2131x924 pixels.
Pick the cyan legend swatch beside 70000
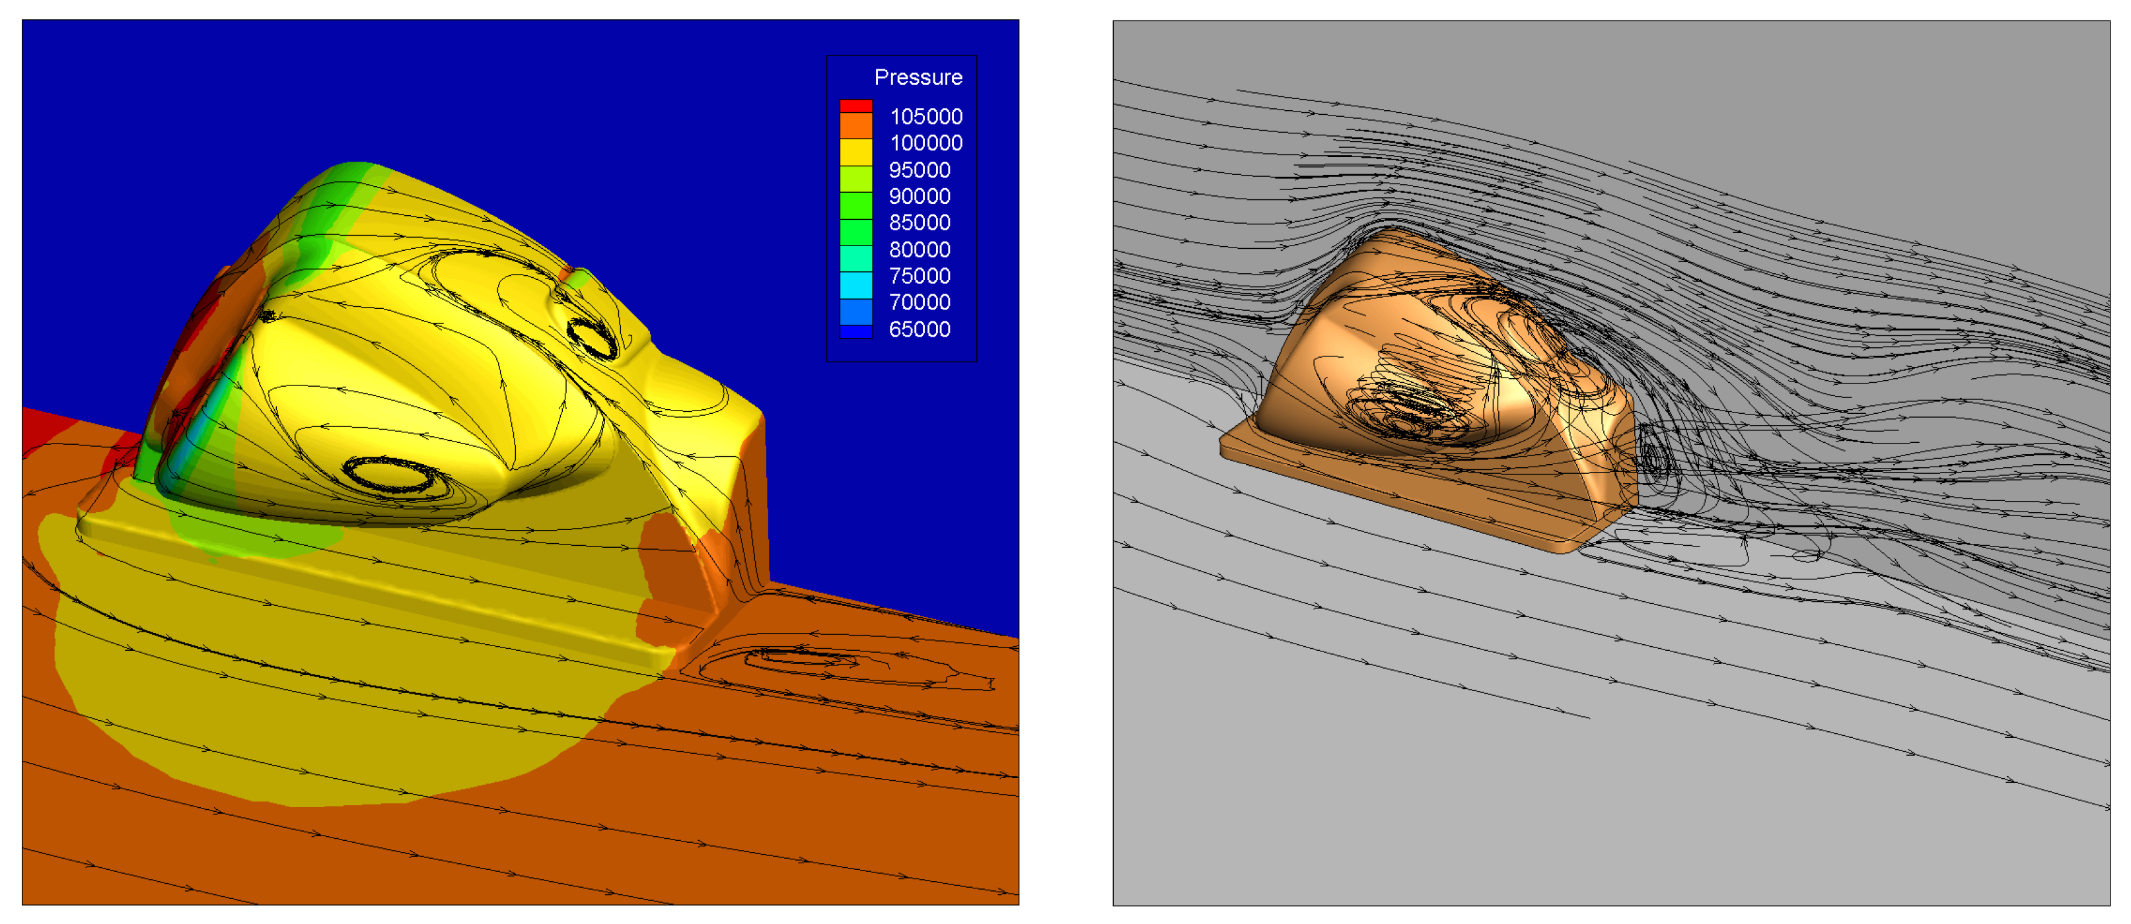(855, 285)
